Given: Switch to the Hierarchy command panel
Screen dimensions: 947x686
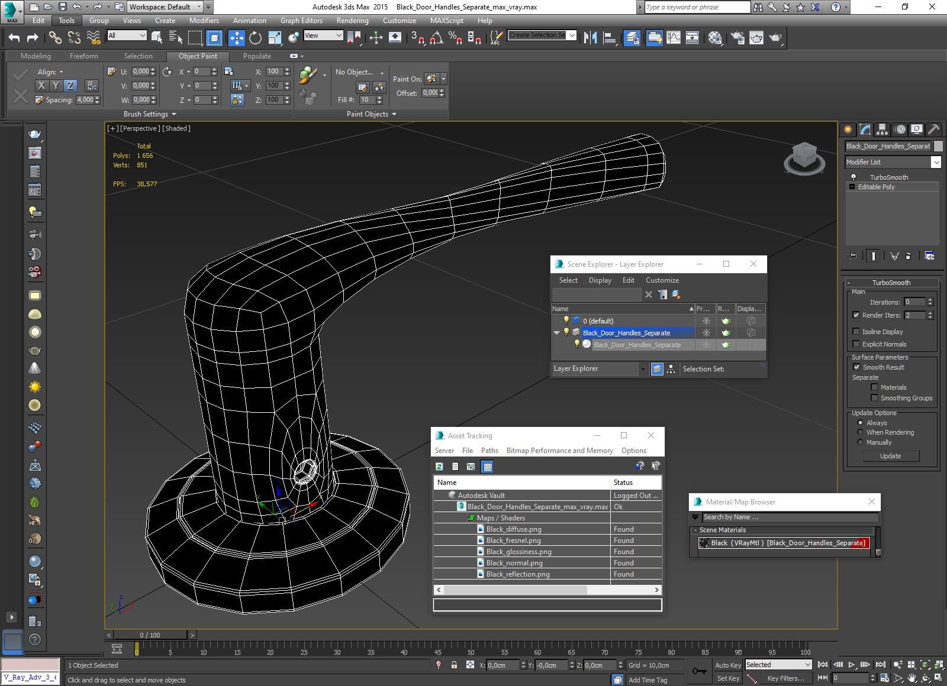Looking at the screenshot, I should coord(882,129).
